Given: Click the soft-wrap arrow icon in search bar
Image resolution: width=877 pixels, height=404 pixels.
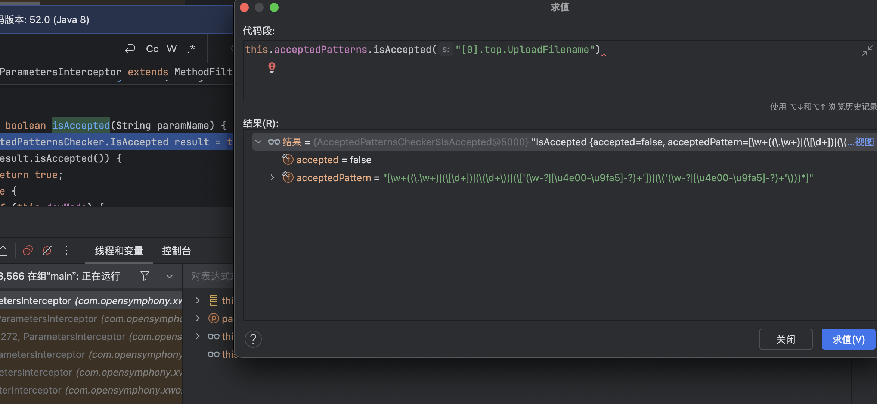Looking at the screenshot, I should click(130, 49).
